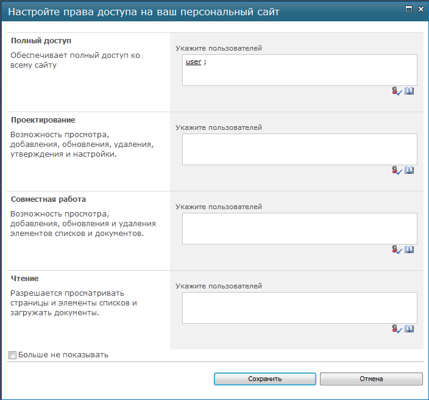The height and width of the screenshot is (400, 429).
Task: Open address book under Полный доступ field
Action: point(409,91)
